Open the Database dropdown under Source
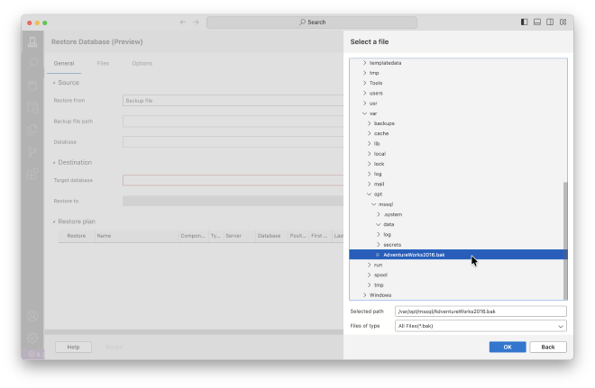 coord(233,142)
